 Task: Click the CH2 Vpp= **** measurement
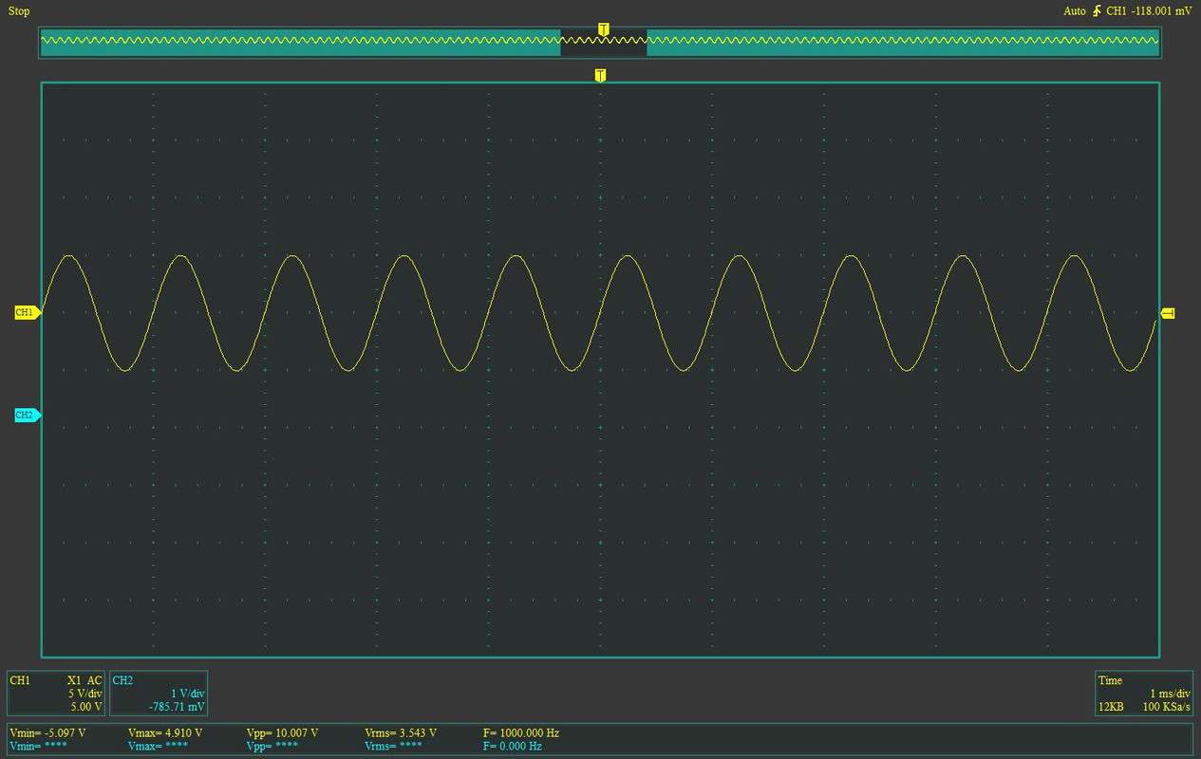pos(272,747)
